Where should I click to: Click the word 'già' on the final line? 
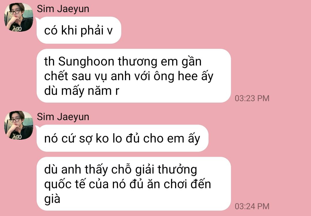click(x=52, y=199)
